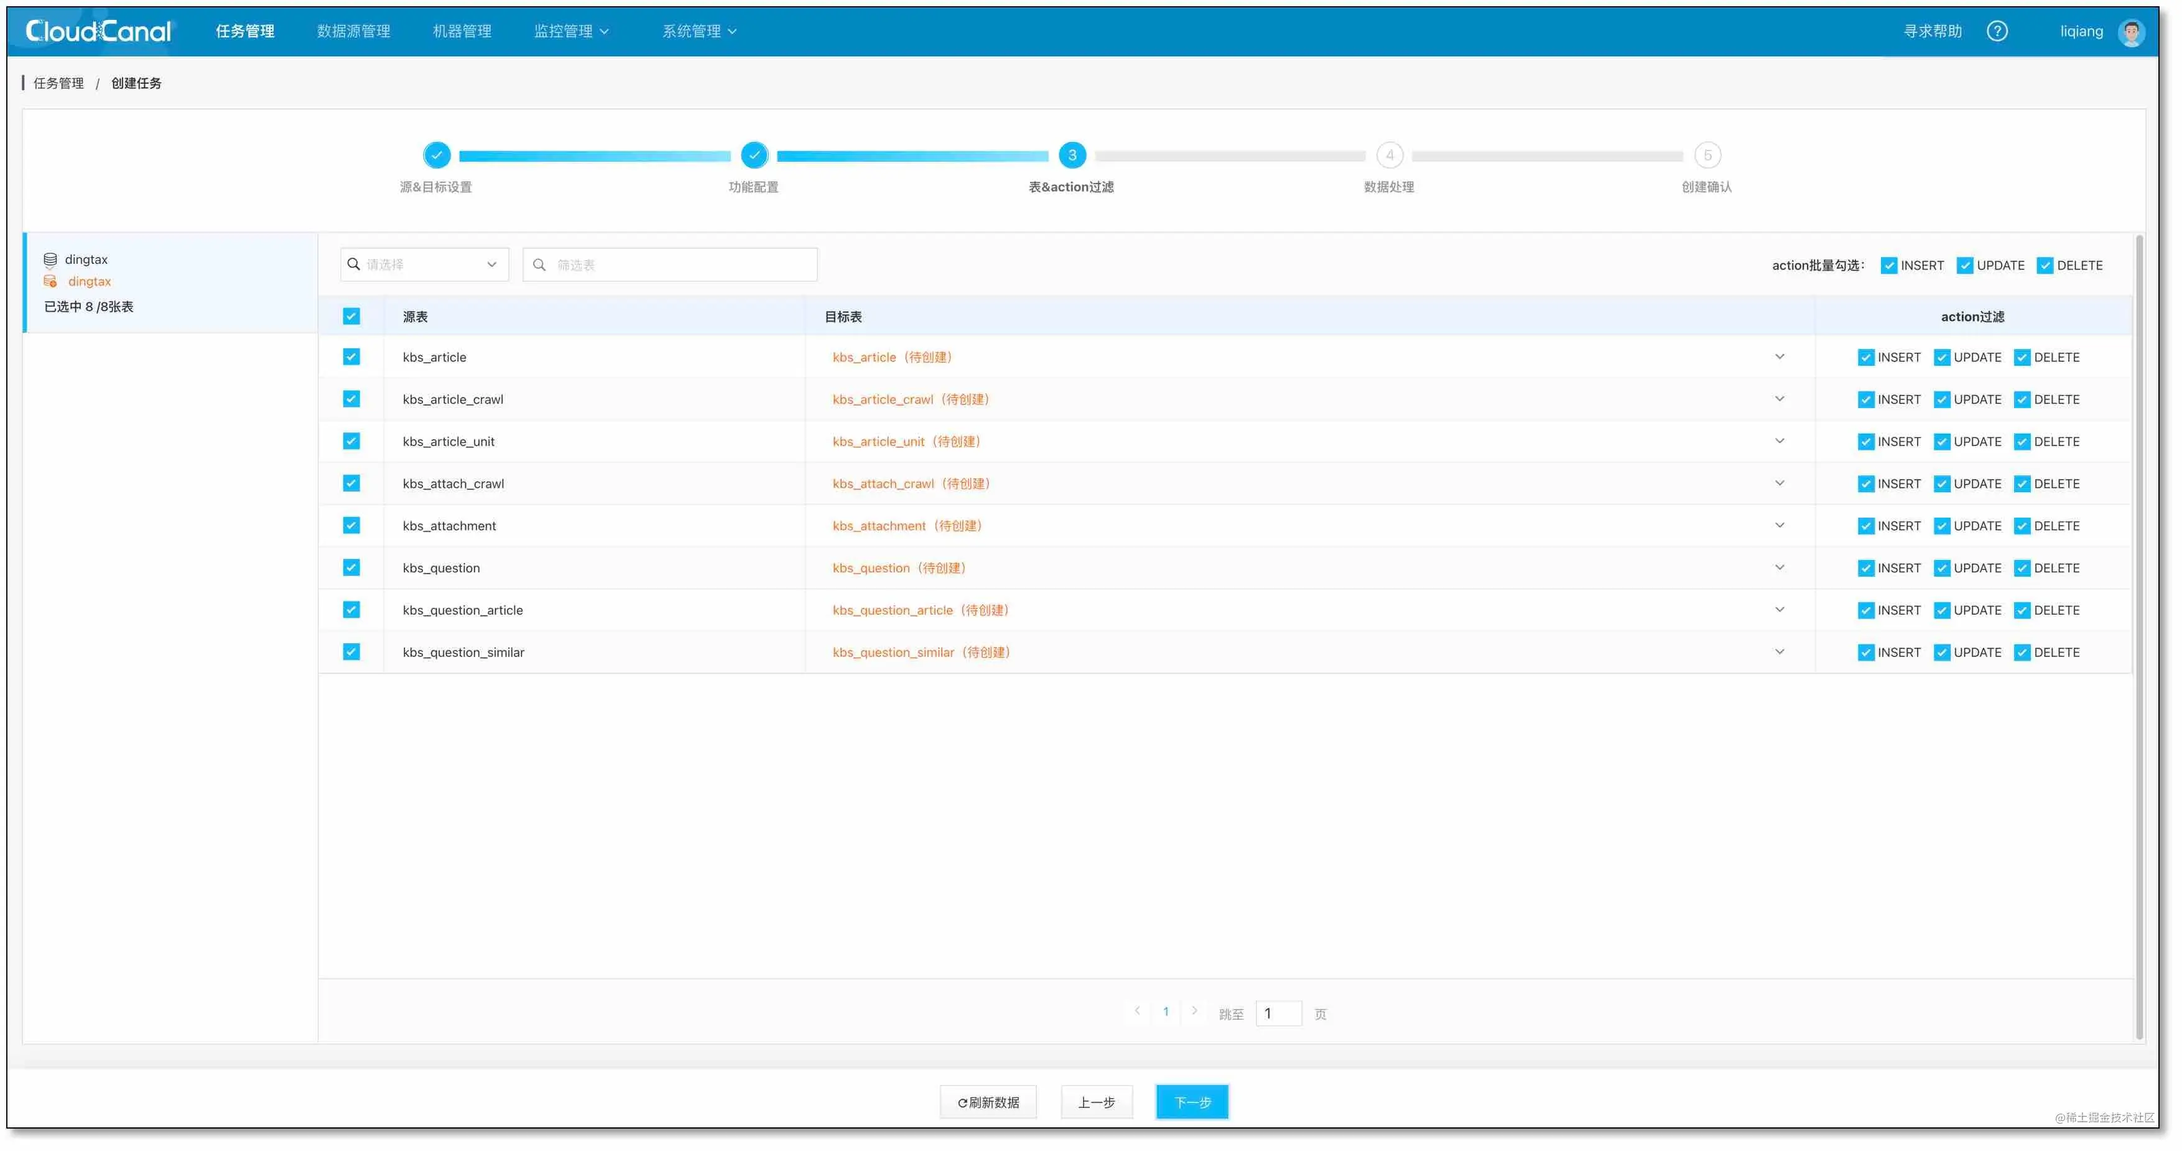Viewport: 2182px width, 1151px height.
Task: Expand target table dropdown for kbs_question_similar
Action: pos(1779,652)
